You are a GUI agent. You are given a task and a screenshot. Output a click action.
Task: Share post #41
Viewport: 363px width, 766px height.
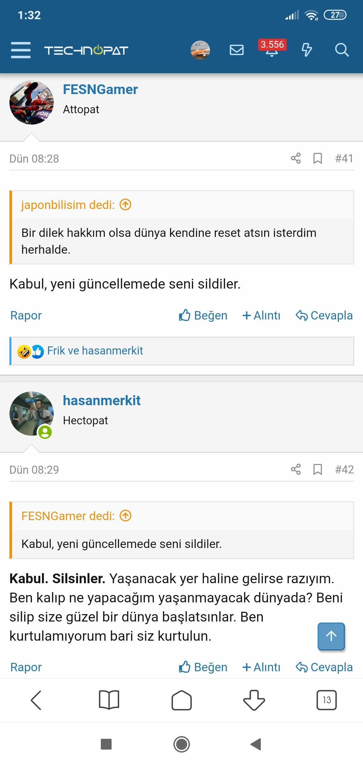(296, 158)
